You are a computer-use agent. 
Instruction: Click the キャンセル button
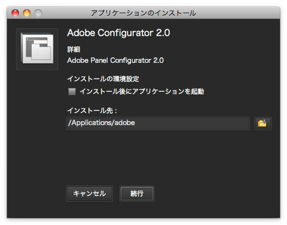89,193
